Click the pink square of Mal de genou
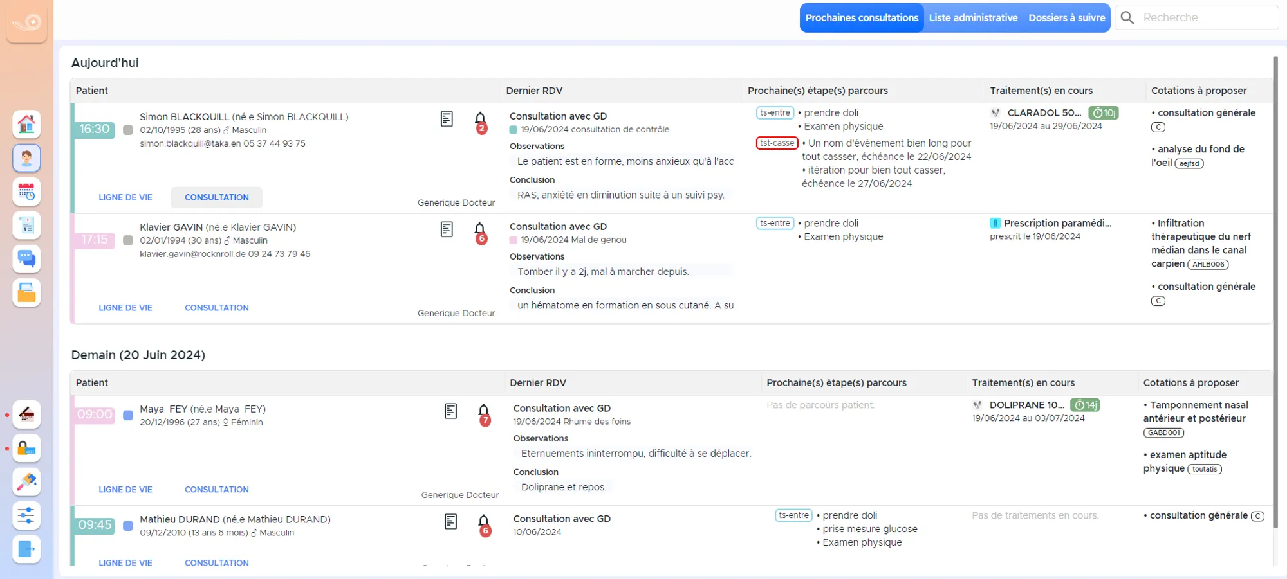The height and width of the screenshot is (579, 1287). (514, 240)
